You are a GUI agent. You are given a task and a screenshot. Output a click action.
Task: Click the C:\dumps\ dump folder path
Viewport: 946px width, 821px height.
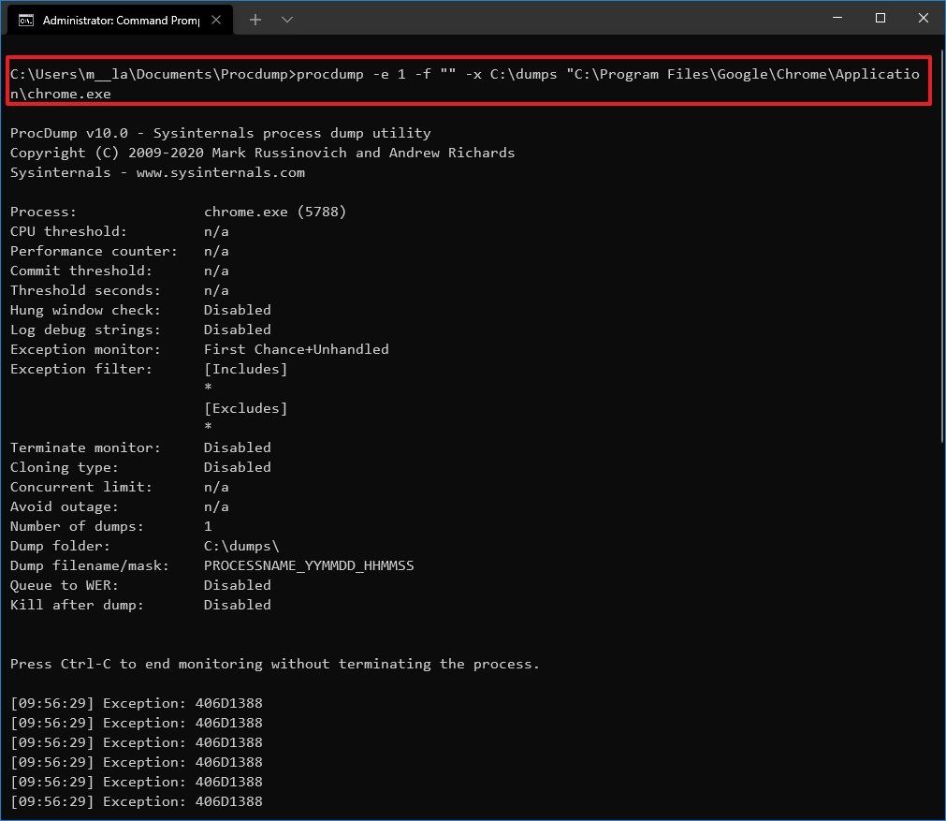coord(240,545)
